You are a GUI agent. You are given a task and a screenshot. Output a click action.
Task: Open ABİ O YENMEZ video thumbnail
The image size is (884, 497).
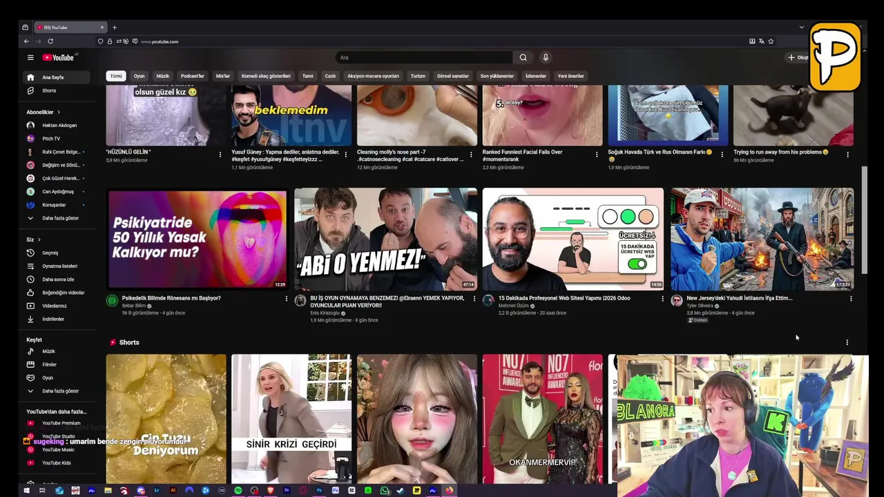click(385, 238)
